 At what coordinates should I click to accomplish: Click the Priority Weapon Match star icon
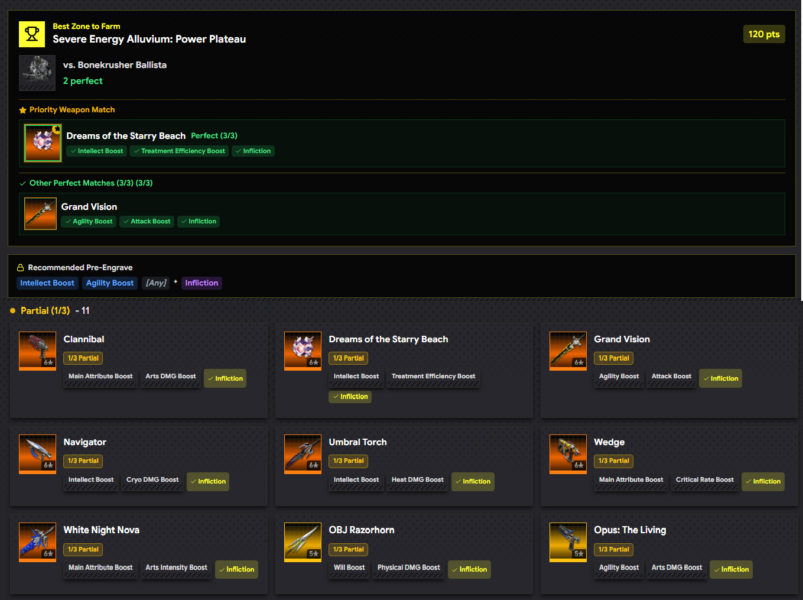click(x=23, y=110)
